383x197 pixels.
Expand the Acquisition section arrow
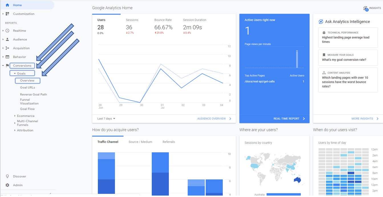pos(3,48)
